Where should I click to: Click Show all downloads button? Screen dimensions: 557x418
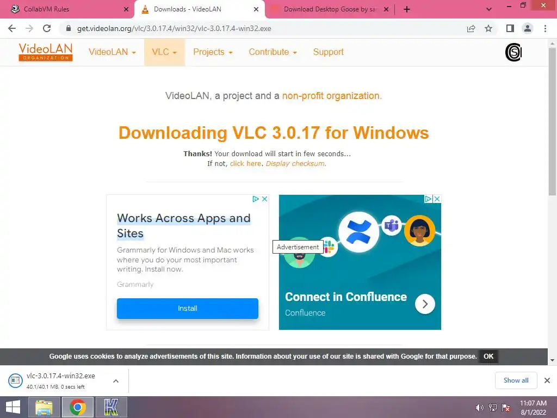pos(516,380)
